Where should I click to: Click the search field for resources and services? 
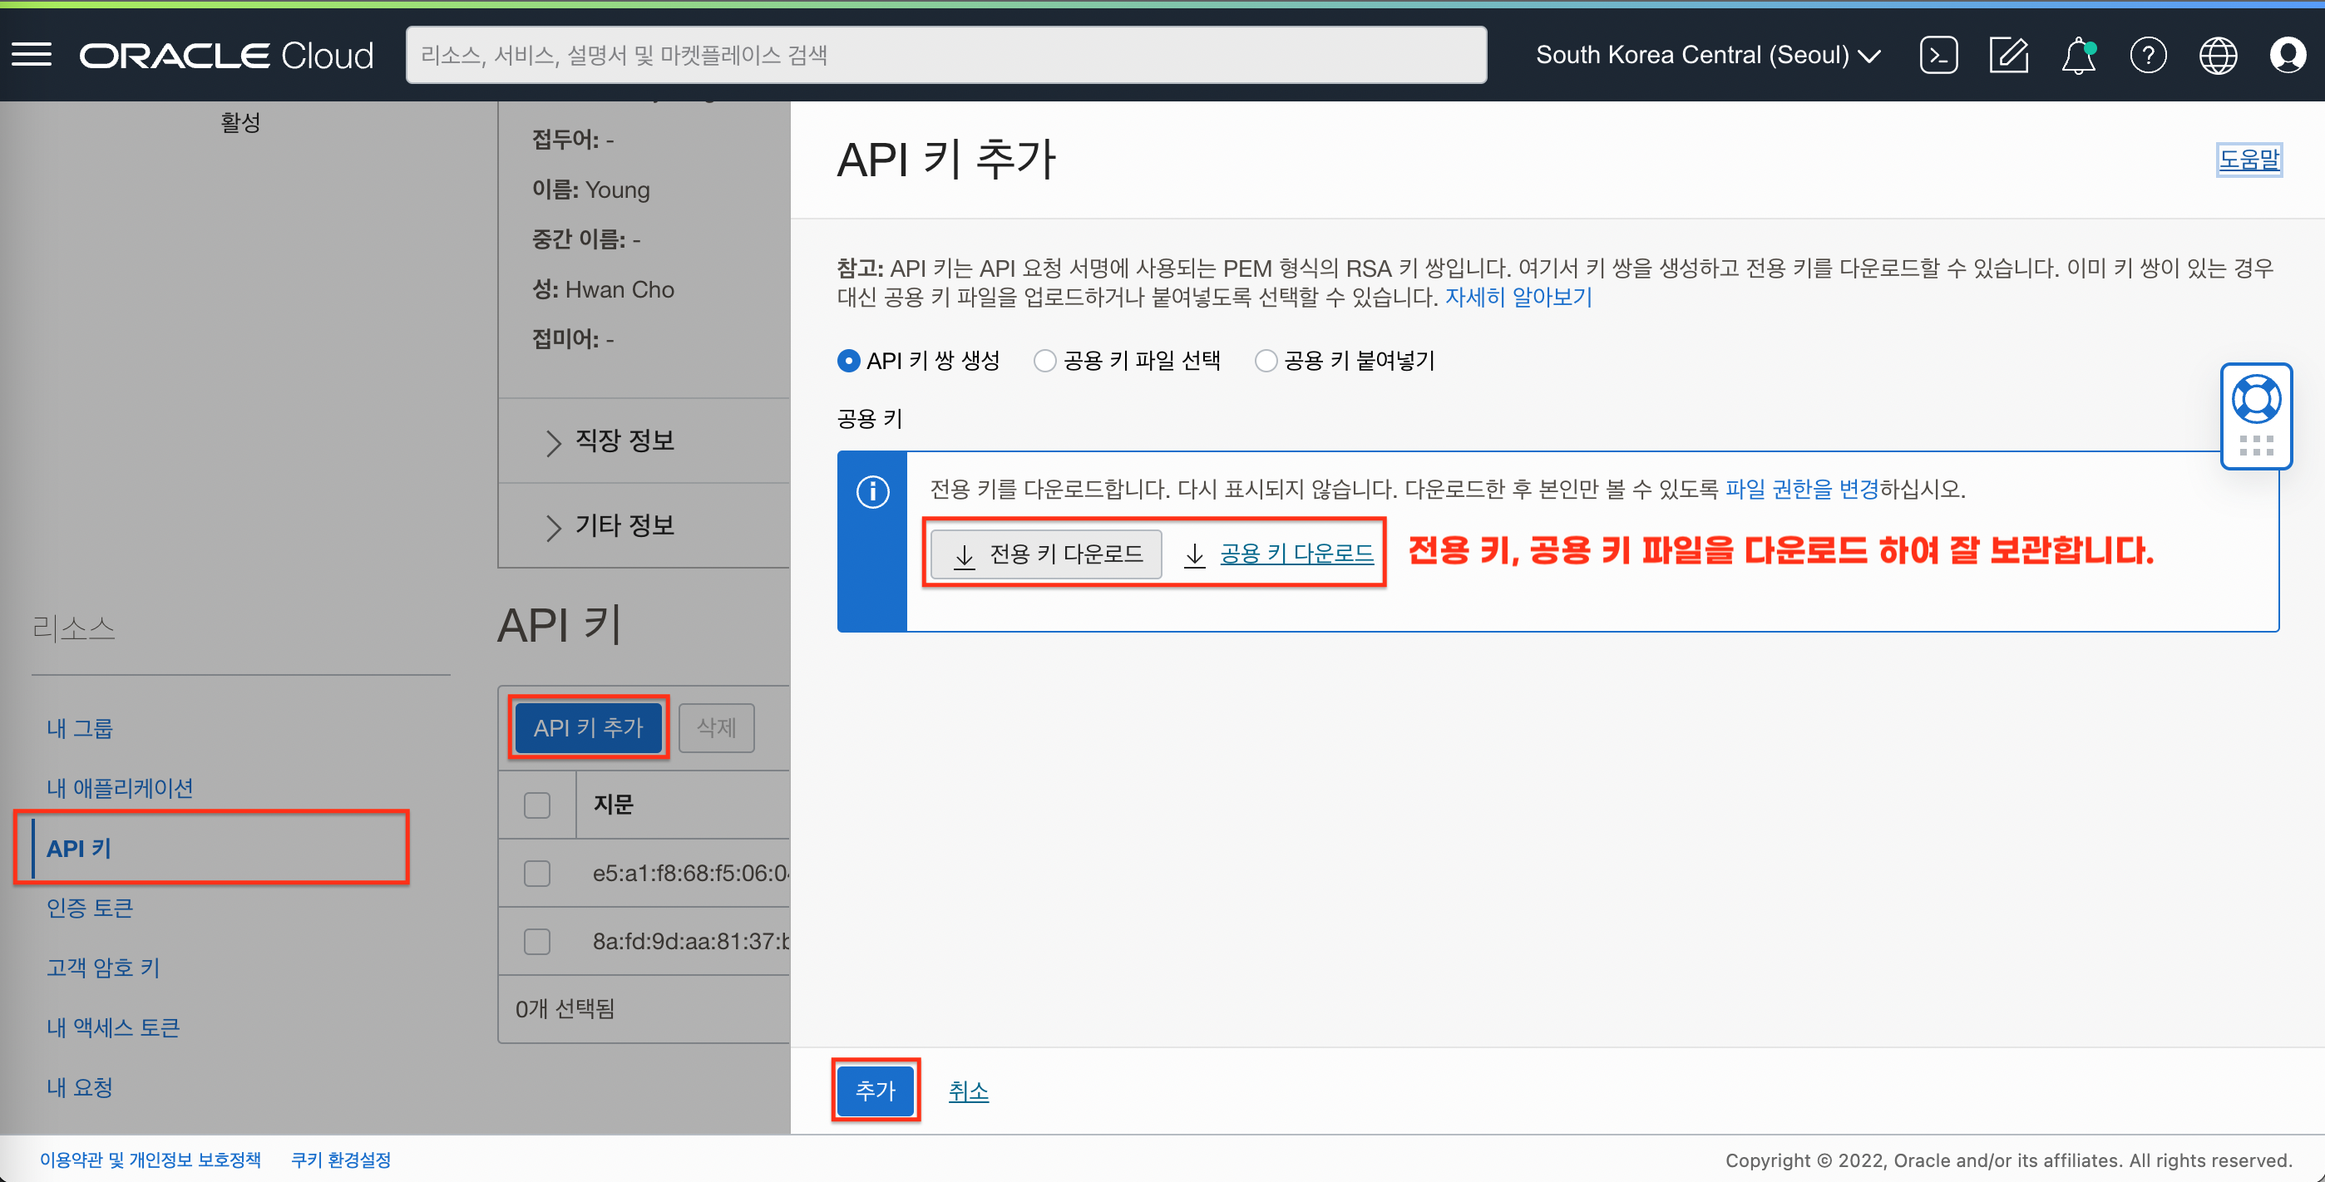click(x=946, y=55)
